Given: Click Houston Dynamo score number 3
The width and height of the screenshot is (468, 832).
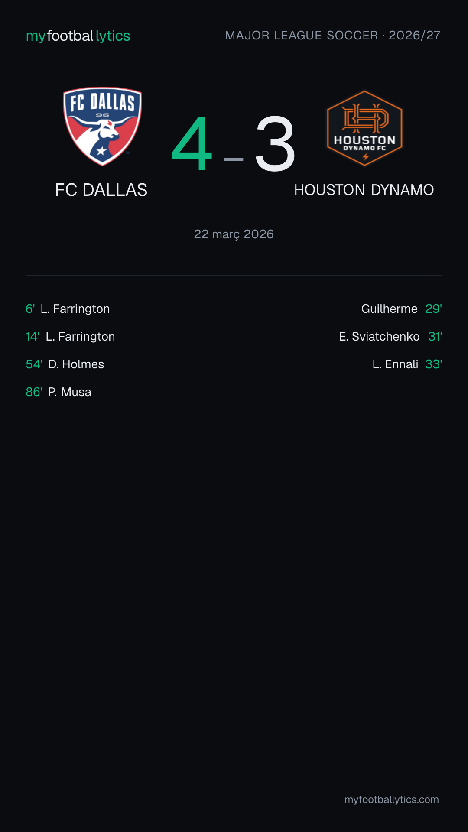Looking at the screenshot, I should point(275,144).
